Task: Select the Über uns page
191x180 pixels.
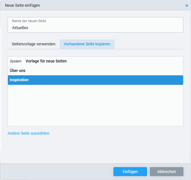Action: tap(95, 71)
